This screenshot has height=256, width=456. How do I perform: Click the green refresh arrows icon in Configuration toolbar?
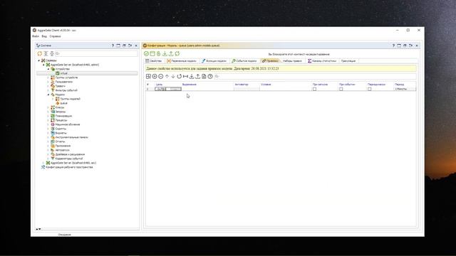click(x=177, y=53)
